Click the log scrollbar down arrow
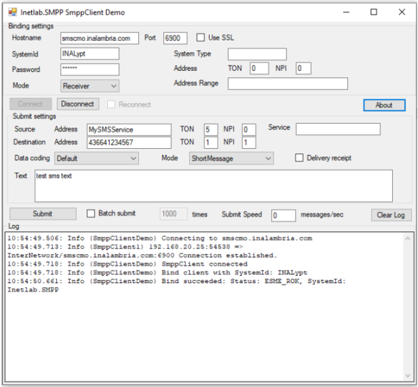This screenshot has height=387, width=418. pyautogui.click(x=407, y=376)
